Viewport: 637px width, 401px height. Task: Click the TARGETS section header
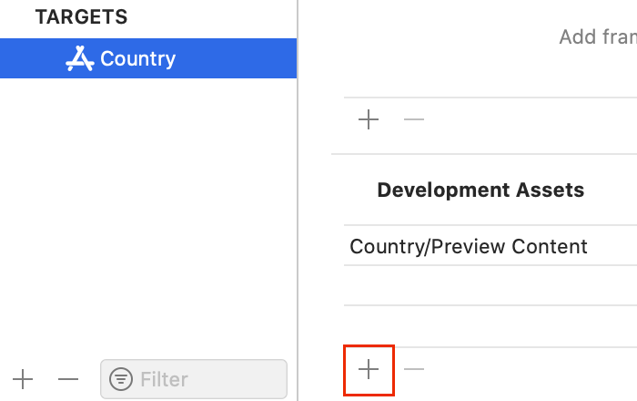pyautogui.click(x=82, y=16)
